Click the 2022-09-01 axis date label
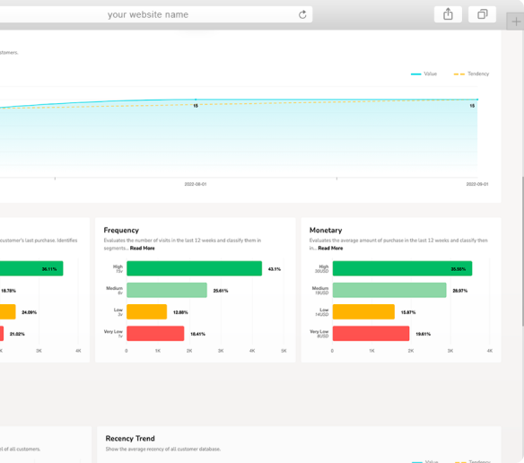This screenshot has height=463, width=524. click(477, 184)
